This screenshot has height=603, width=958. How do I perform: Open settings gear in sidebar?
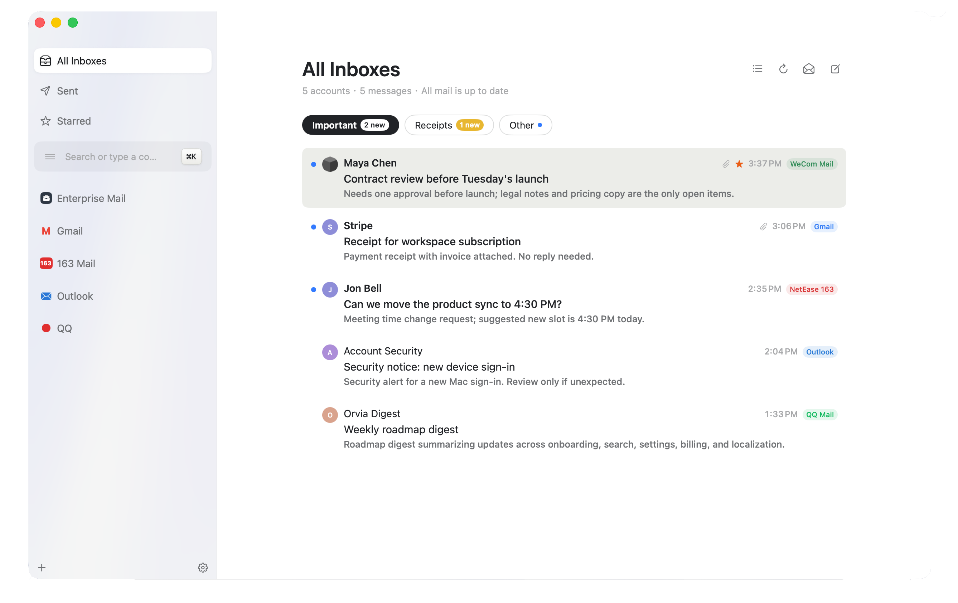tap(203, 567)
